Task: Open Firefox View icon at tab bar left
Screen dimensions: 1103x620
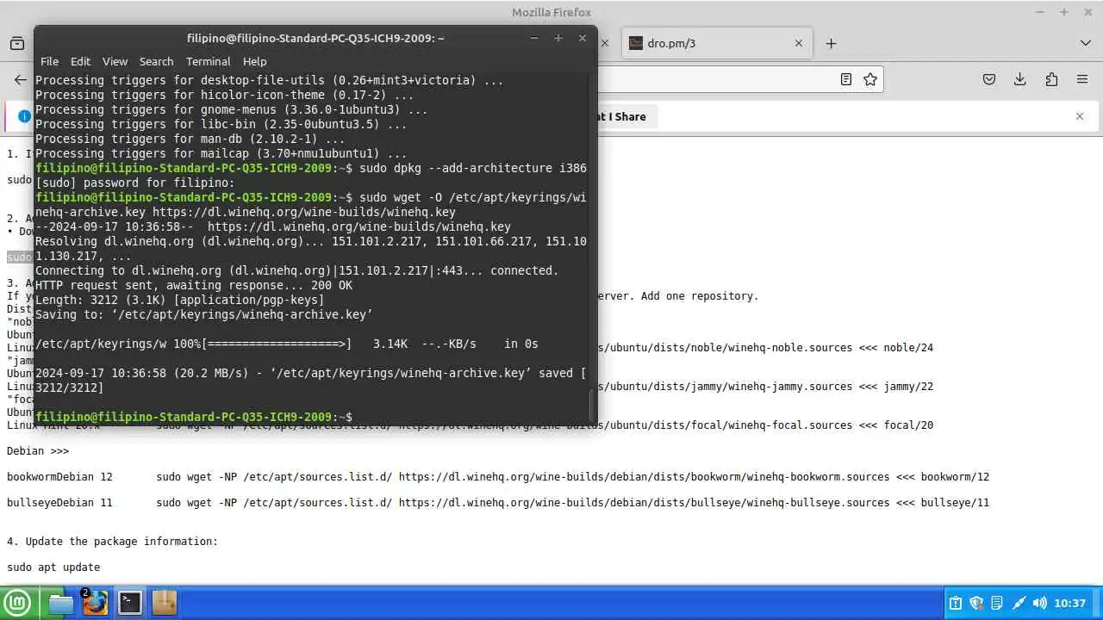Action: point(17,43)
